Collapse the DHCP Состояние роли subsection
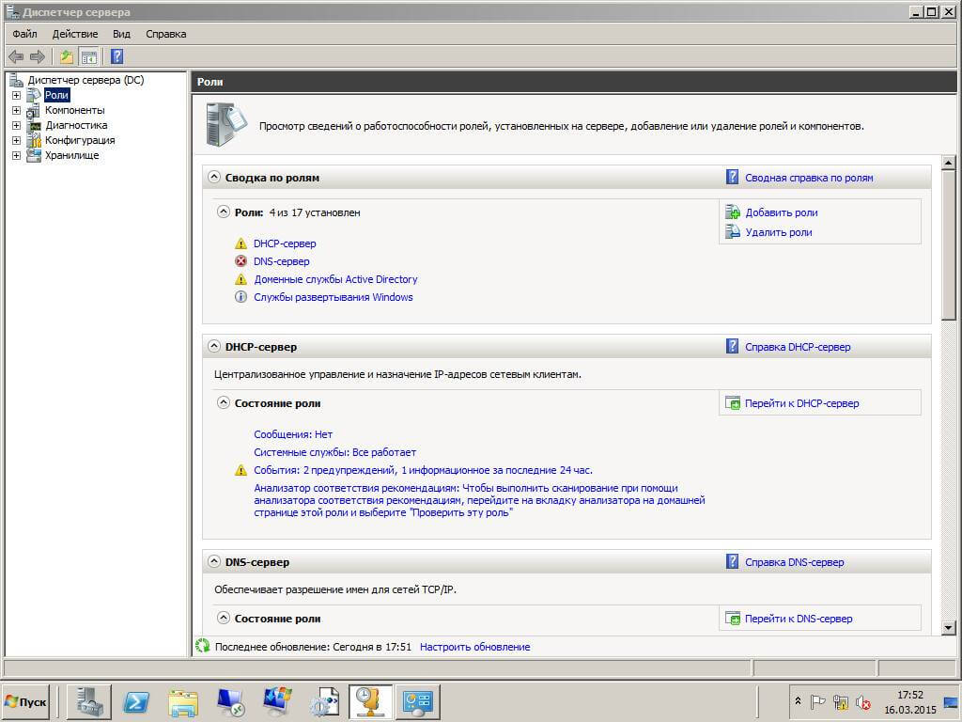This screenshot has height=722, width=962. (224, 402)
